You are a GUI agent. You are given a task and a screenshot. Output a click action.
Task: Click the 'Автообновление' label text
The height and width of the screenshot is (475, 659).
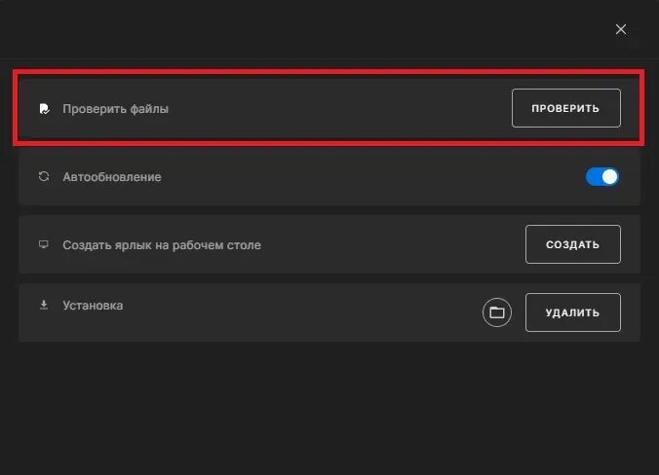tap(112, 177)
